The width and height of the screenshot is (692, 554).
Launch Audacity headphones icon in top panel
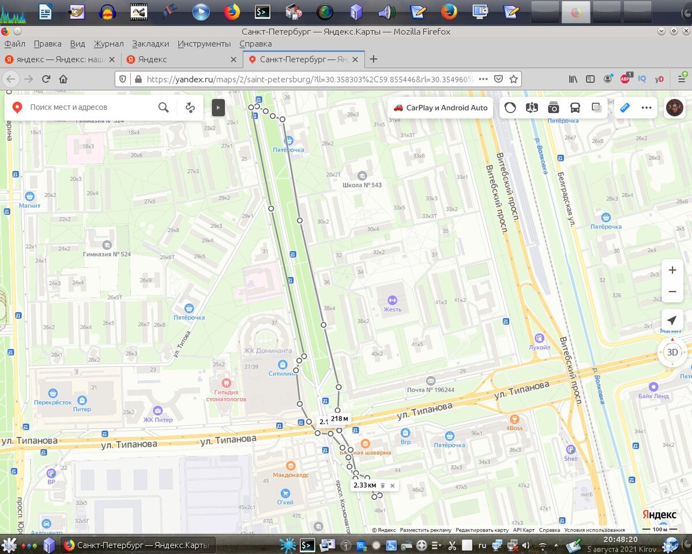coord(107,11)
